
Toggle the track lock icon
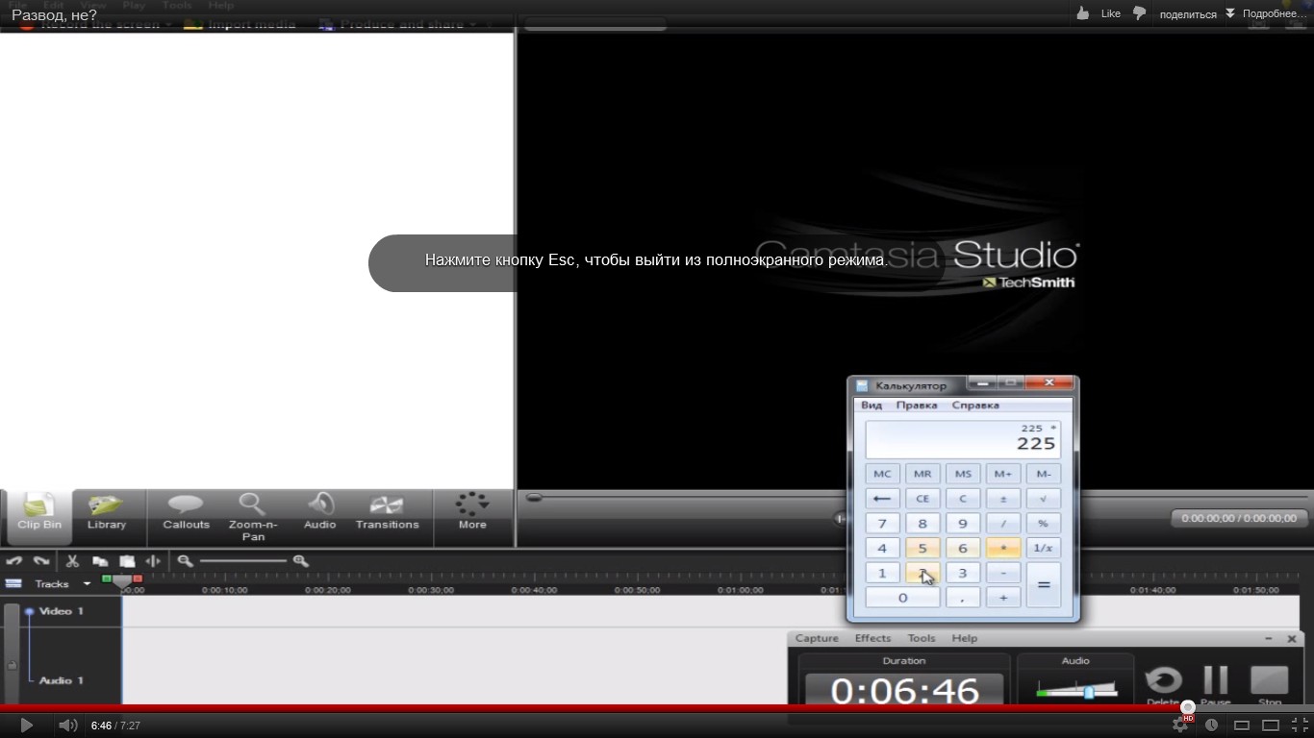(x=12, y=664)
